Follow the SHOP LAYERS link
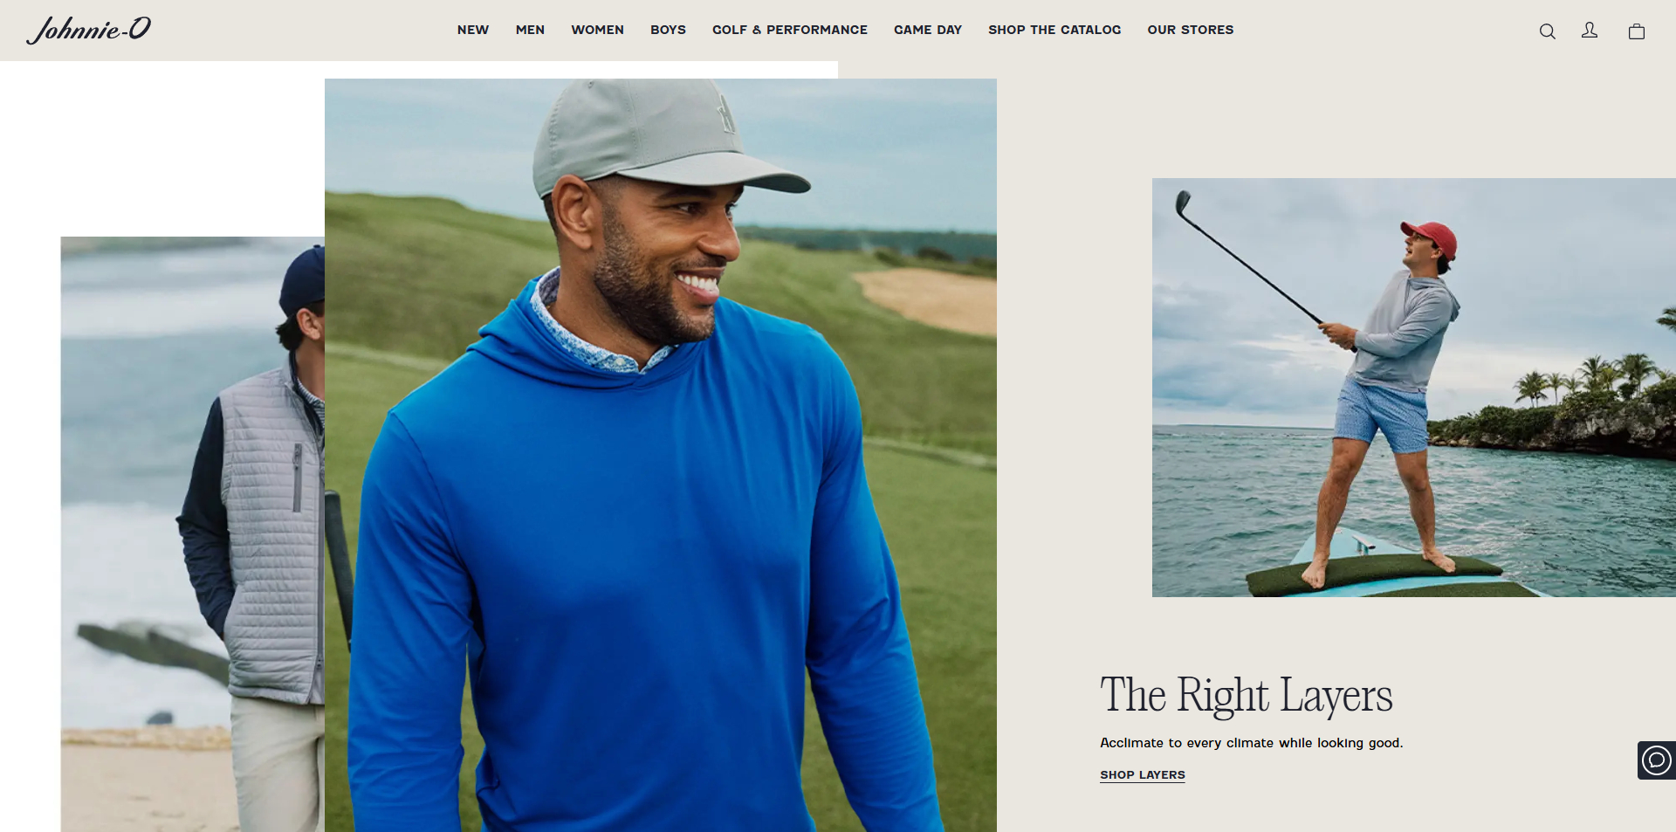Screen dimensions: 1676x832 coord(1143,775)
